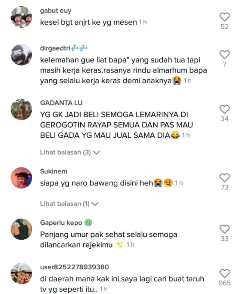240x294 pixels.
Task: Heart Gaperlu kepo's comment
Action: point(224,229)
